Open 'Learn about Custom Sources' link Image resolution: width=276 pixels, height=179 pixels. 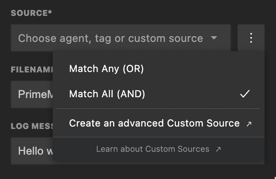[x=153, y=149]
